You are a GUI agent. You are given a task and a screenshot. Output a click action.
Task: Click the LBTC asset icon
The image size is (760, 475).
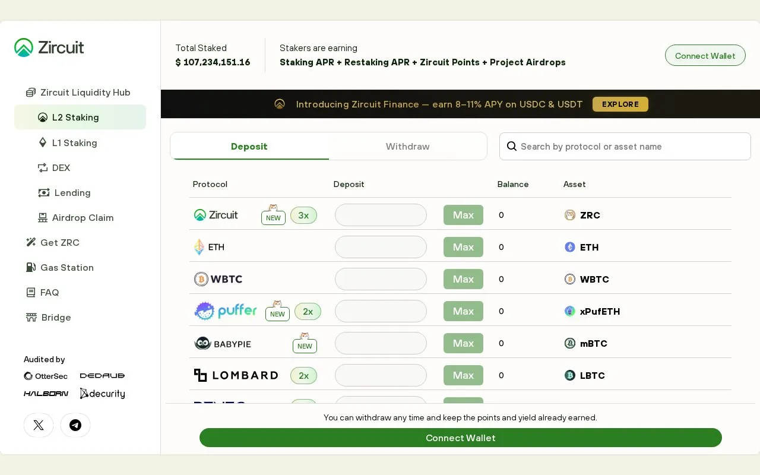570,375
